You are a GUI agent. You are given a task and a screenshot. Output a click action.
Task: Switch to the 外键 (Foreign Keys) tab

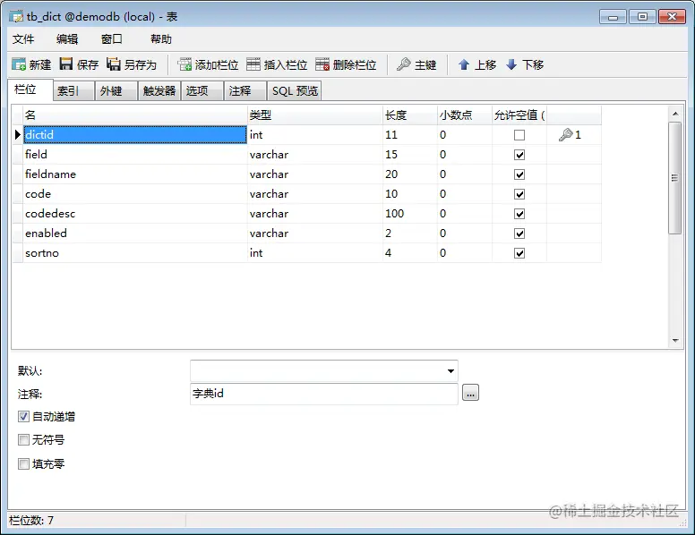(x=116, y=90)
